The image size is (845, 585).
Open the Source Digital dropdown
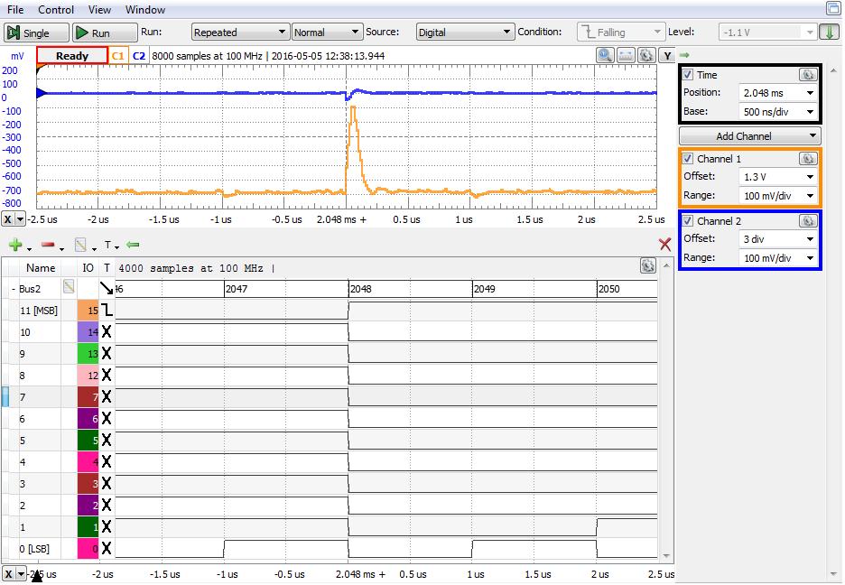pos(465,32)
